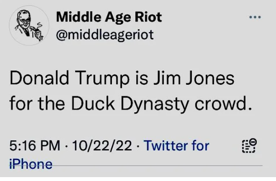276x181 pixels.
Task: Click the man's face in the avatar drawing
Action: click(25, 22)
